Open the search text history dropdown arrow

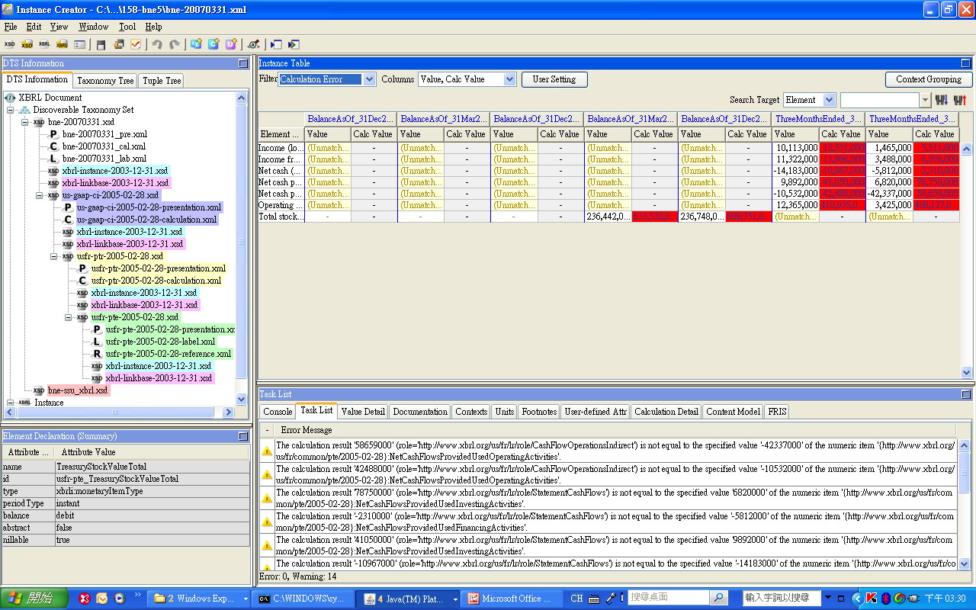click(x=926, y=100)
